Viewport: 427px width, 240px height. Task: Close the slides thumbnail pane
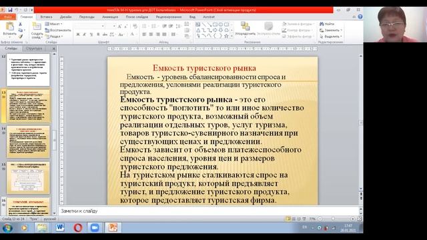53,49
